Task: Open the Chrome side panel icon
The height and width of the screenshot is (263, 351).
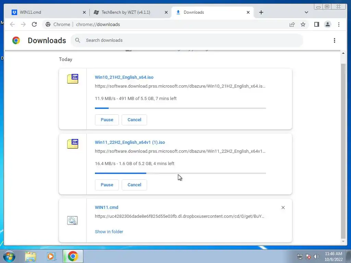Action: (x=316, y=24)
